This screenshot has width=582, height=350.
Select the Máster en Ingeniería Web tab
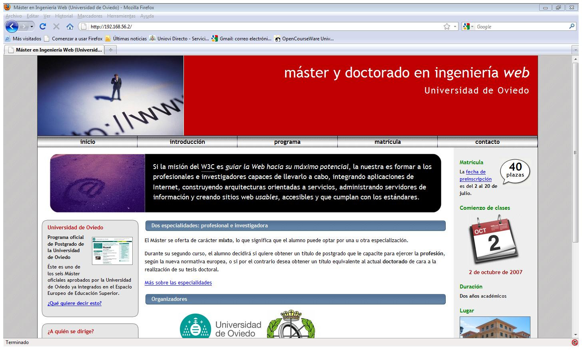54,50
